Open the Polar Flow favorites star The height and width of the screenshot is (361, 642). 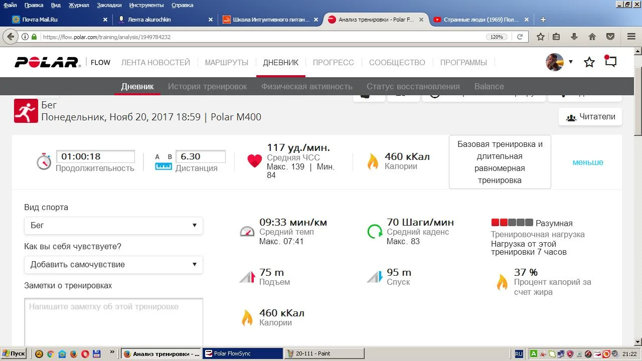pyautogui.click(x=589, y=62)
